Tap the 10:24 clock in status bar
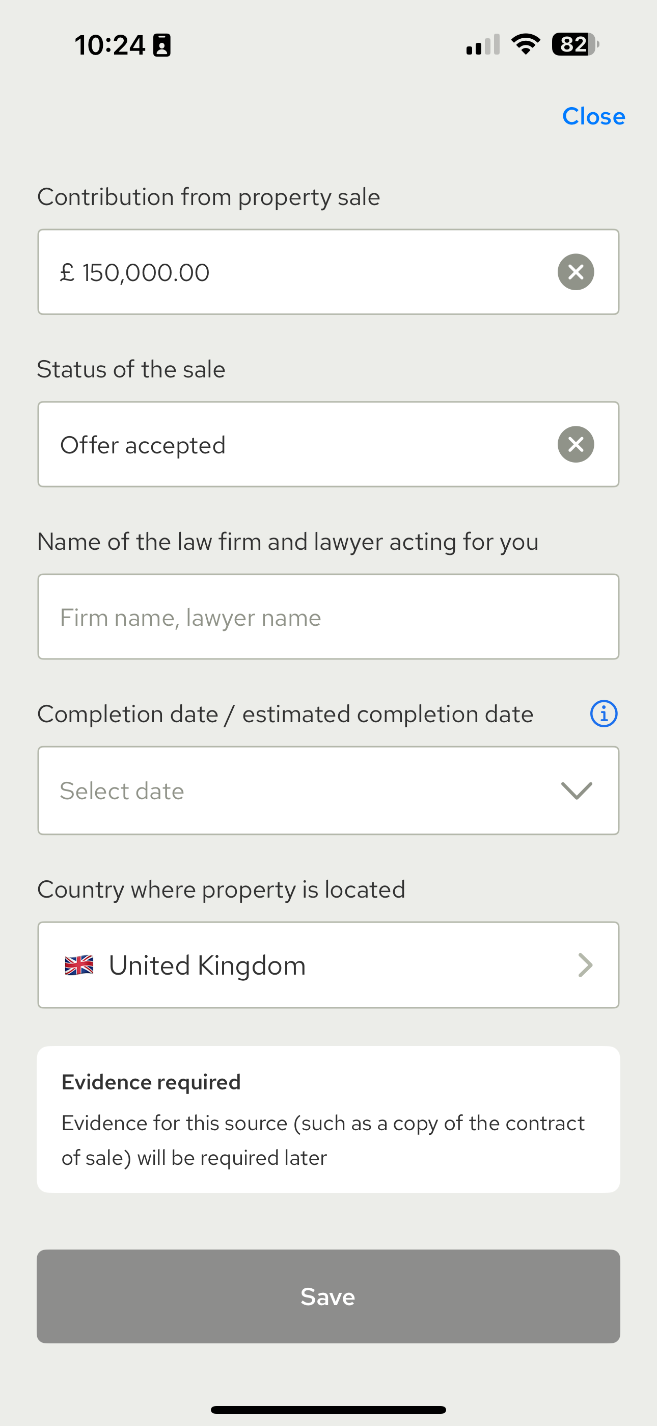Image resolution: width=657 pixels, height=1426 pixels. (x=110, y=45)
